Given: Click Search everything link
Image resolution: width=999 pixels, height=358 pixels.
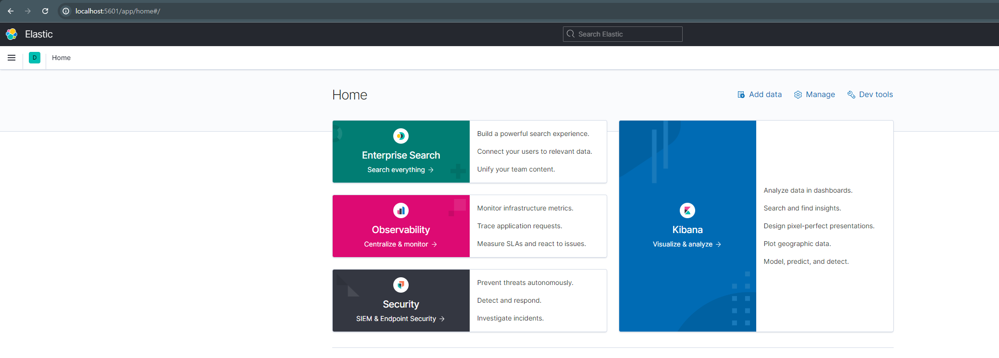Looking at the screenshot, I should (x=400, y=170).
